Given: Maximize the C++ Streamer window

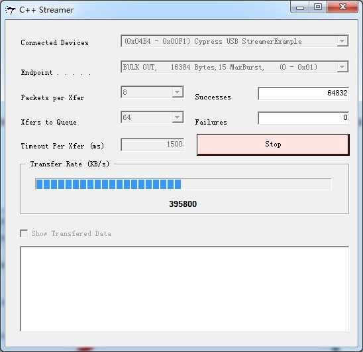Looking at the screenshot, I should (318, 7).
